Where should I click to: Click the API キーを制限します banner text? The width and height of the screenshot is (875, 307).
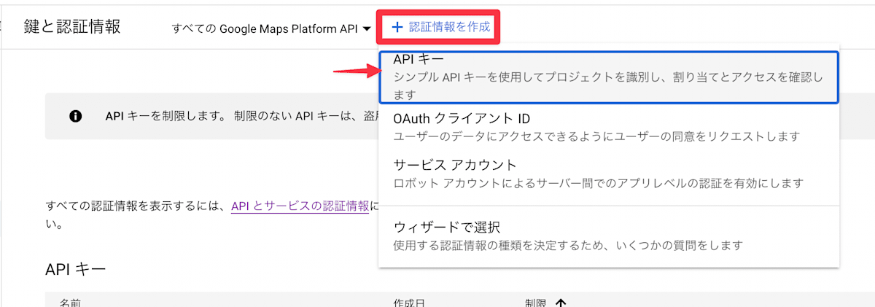tap(167, 116)
